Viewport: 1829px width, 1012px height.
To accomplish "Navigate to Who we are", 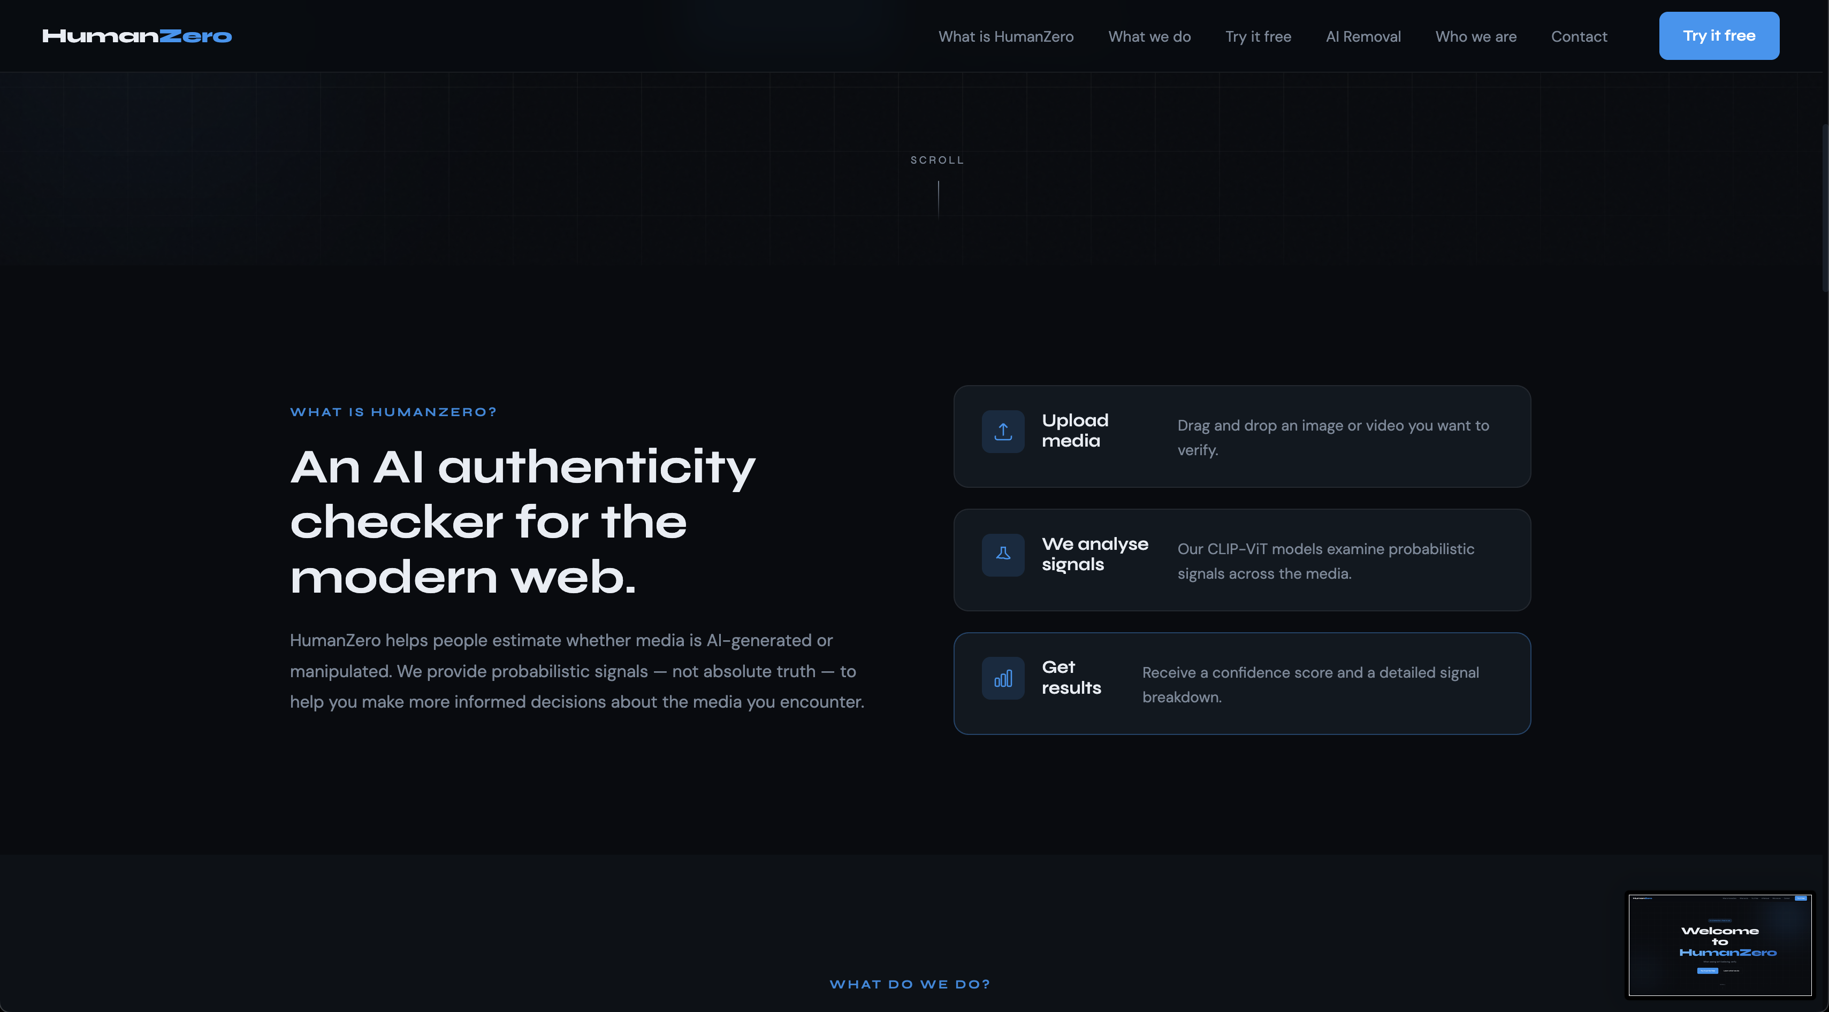I will 1475,36.
